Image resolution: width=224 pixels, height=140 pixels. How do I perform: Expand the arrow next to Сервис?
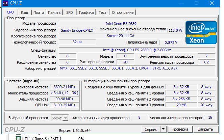pos(163,129)
